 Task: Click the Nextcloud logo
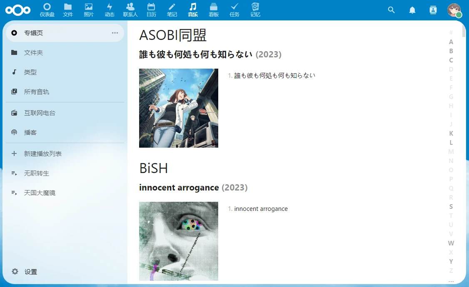(x=17, y=10)
